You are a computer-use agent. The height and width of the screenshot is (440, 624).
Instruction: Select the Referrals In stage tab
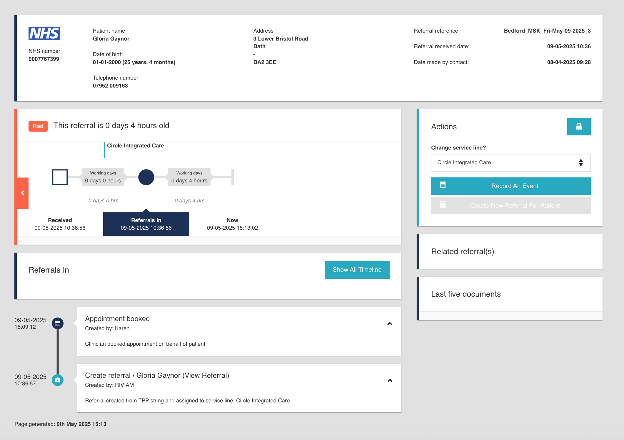click(x=146, y=224)
